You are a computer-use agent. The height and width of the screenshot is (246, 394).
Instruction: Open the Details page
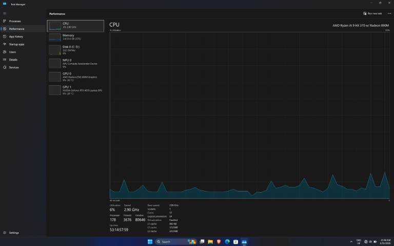tap(13, 60)
